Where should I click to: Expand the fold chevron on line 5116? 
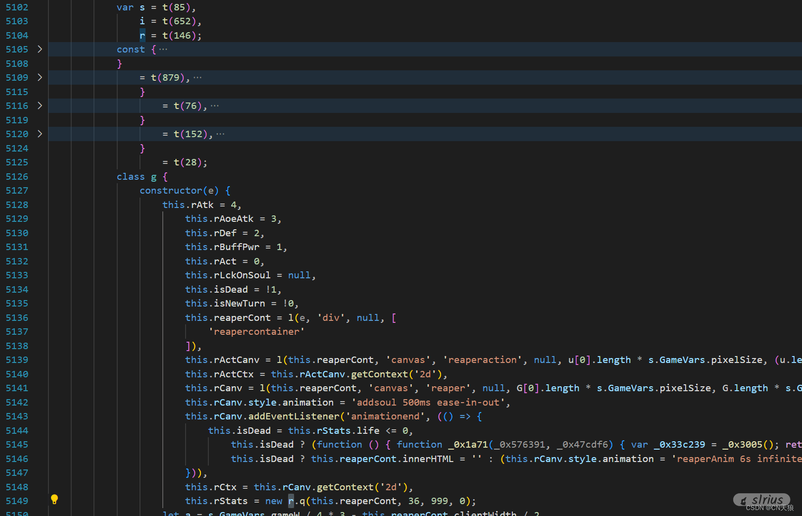pos(40,105)
